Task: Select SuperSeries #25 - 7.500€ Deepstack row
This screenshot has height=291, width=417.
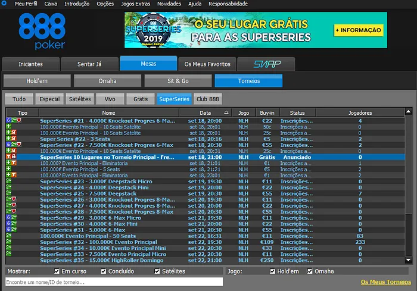Action: click(x=206, y=193)
